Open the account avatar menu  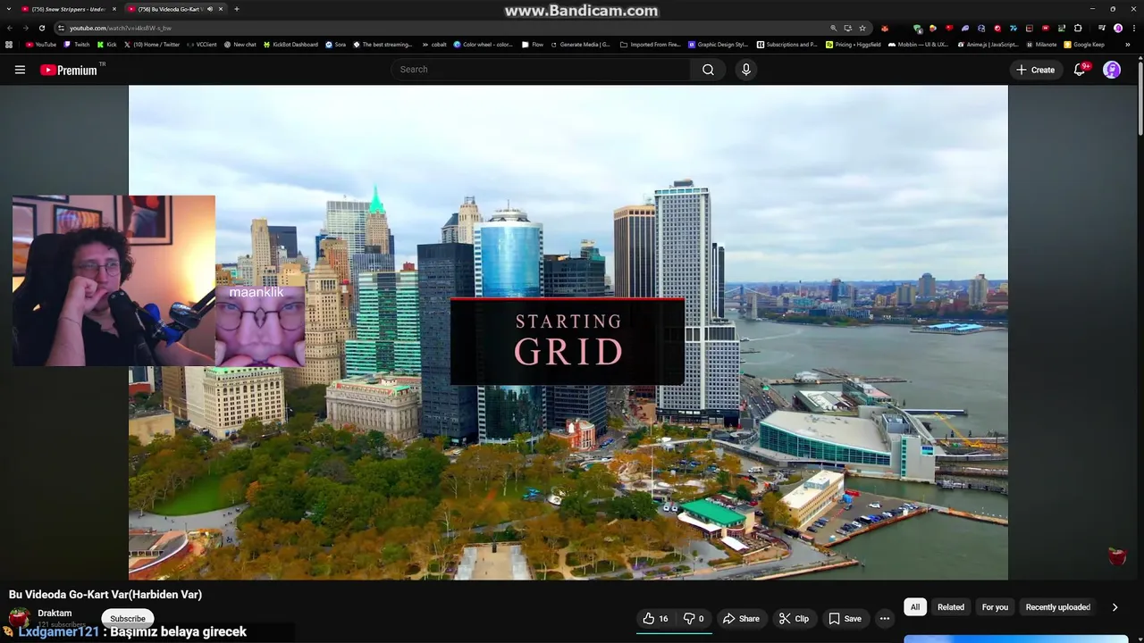pyautogui.click(x=1112, y=70)
